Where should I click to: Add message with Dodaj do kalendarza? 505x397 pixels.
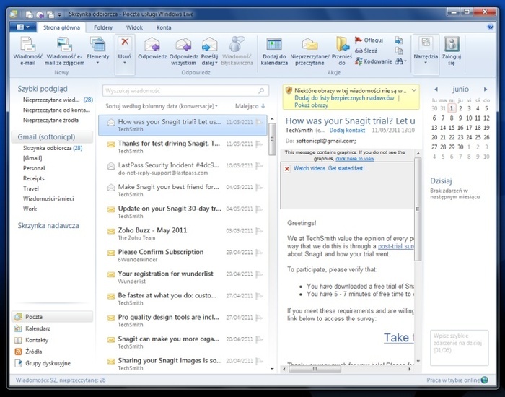pyautogui.click(x=274, y=51)
